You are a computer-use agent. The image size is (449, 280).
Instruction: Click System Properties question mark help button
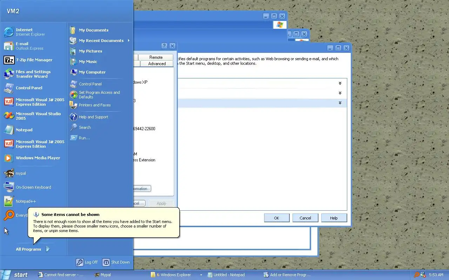[x=164, y=46]
